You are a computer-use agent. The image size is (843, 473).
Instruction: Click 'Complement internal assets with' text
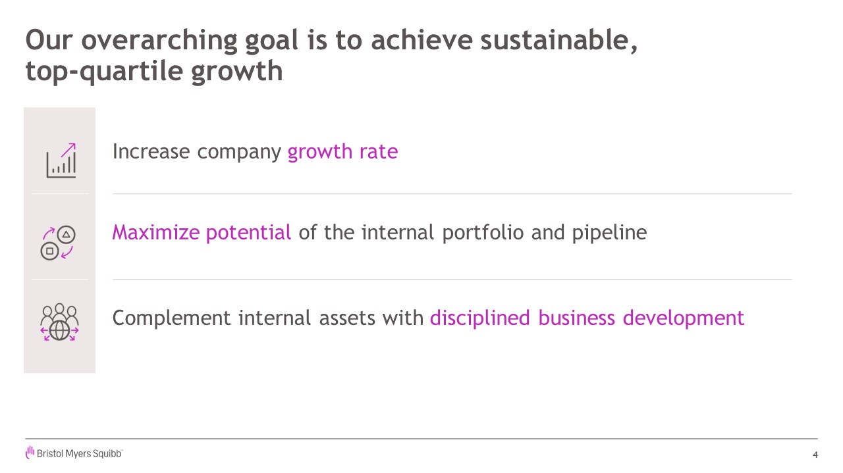coord(268,318)
